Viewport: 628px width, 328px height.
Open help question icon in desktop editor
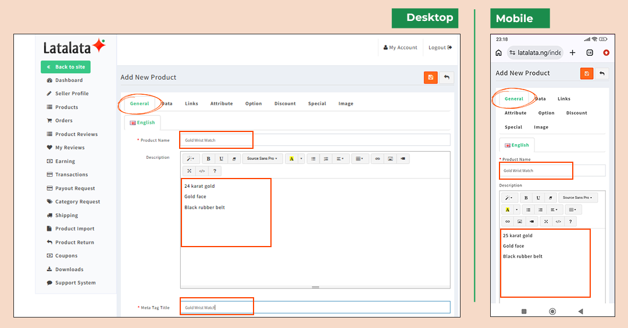point(215,171)
